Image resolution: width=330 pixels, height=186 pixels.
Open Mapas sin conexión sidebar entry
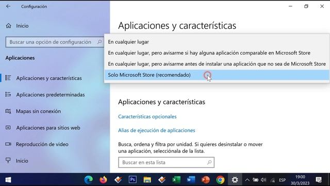pos(38,111)
